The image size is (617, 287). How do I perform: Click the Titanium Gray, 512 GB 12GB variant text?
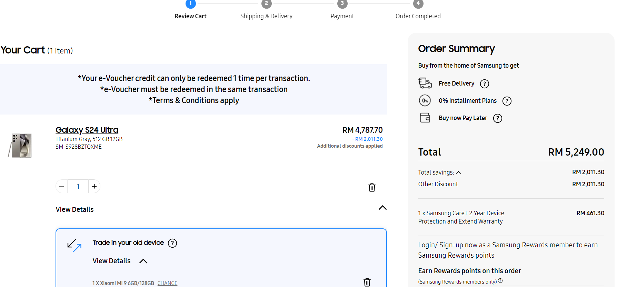pos(89,139)
